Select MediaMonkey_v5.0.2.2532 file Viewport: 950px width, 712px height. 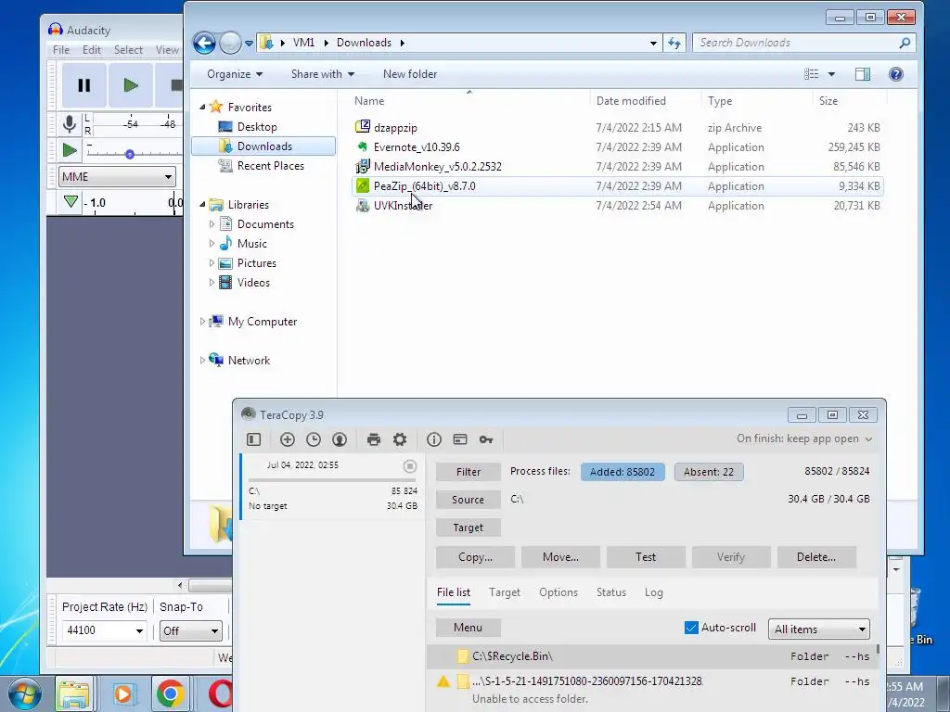pos(617,167)
